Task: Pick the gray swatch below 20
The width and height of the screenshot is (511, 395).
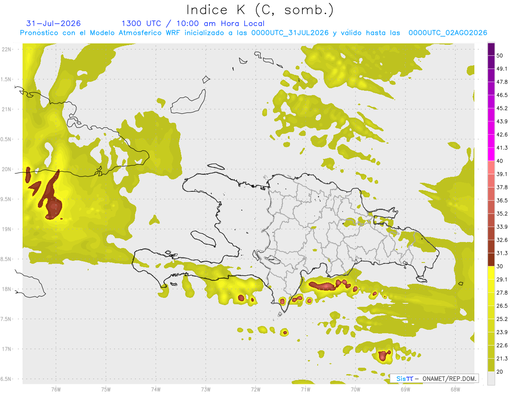Action: tap(491, 378)
